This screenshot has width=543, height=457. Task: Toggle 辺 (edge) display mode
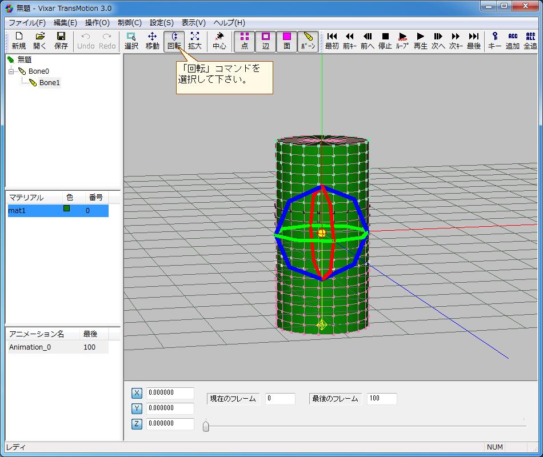click(266, 41)
